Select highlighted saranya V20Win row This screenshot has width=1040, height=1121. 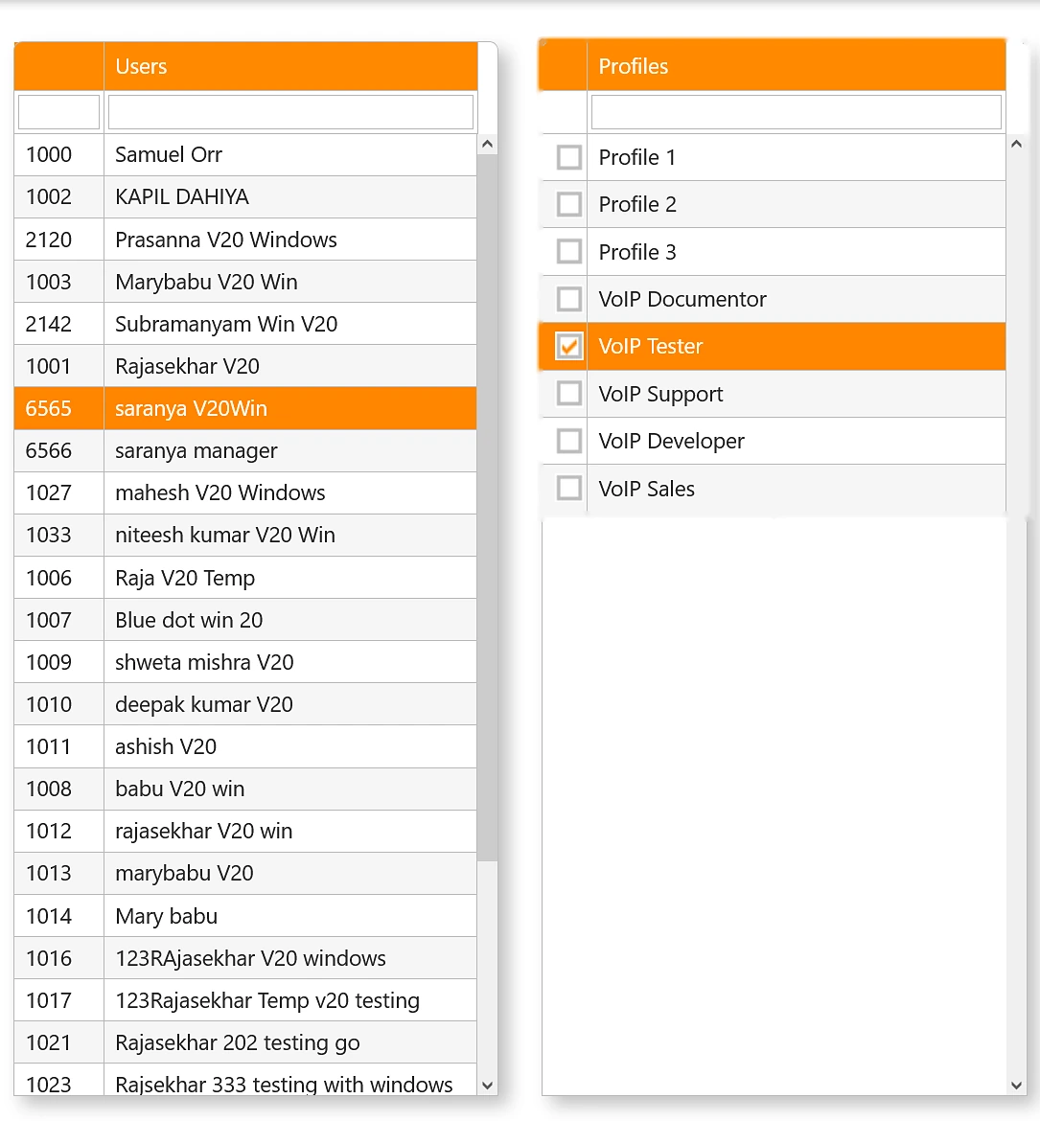coord(245,408)
